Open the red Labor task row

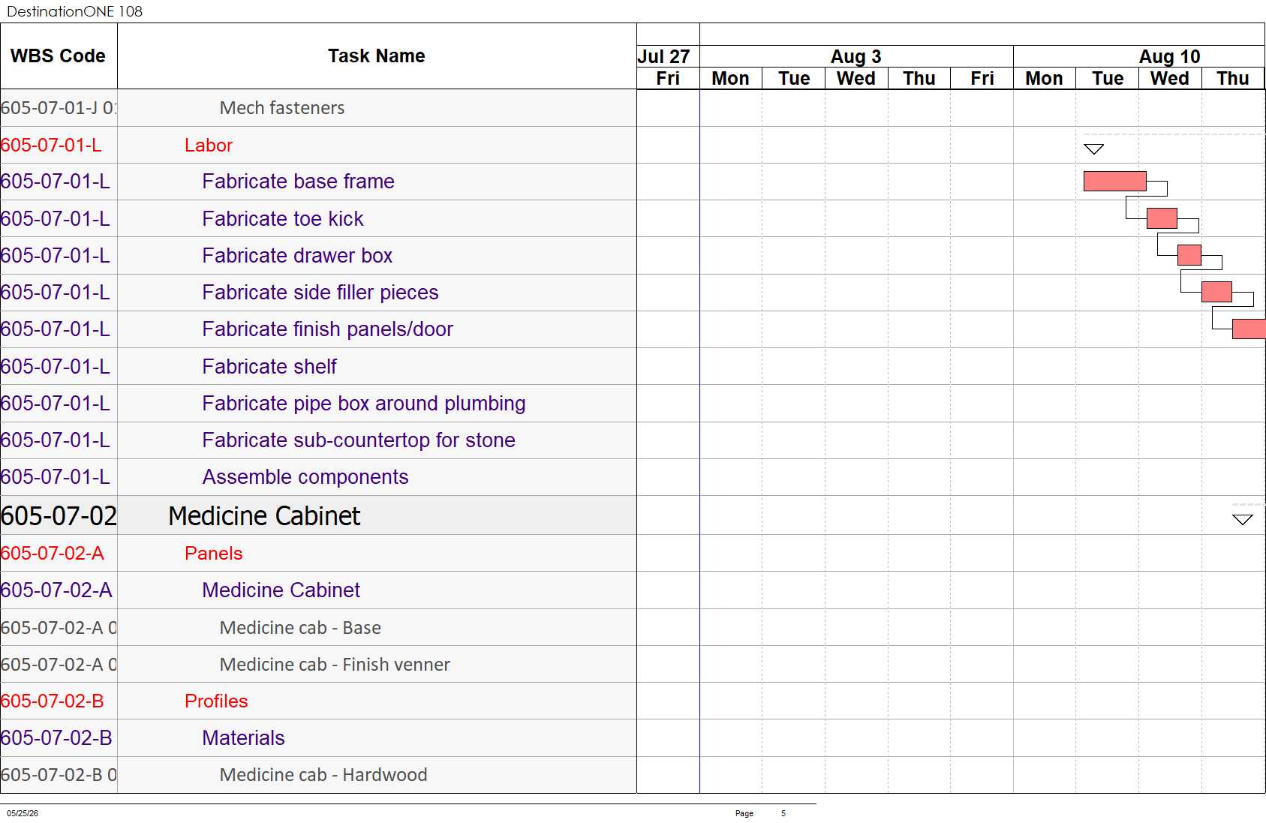pyautogui.click(x=318, y=145)
